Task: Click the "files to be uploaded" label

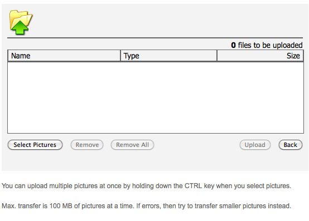Action: (270, 45)
